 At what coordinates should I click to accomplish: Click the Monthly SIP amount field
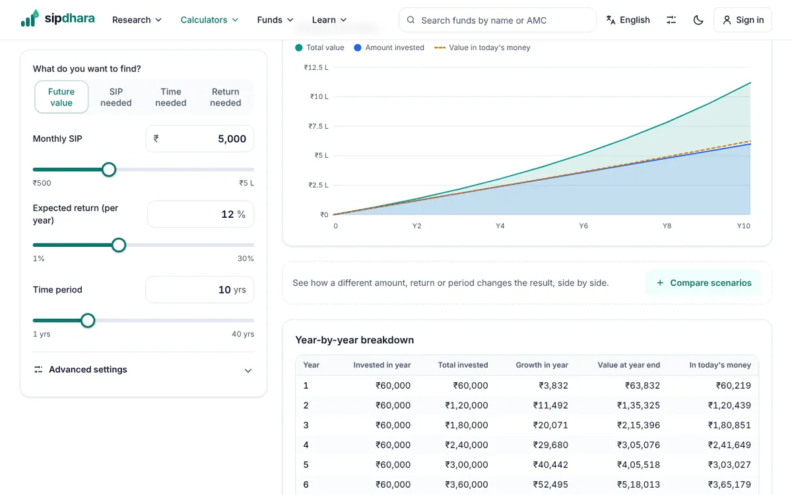click(199, 139)
